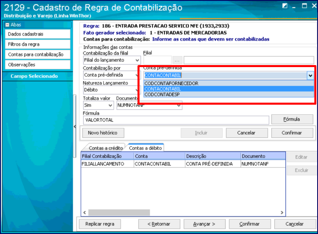Click Descrição column header
The height and width of the screenshot is (234, 318).
click(x=213, y=156)
